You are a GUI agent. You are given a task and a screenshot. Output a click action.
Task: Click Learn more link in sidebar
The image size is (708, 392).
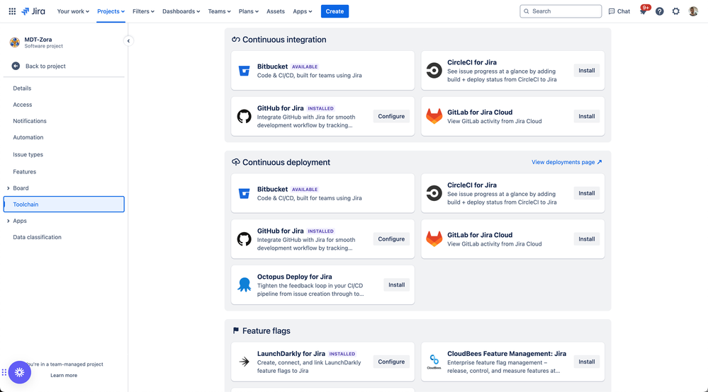click(x=64, y=375)
